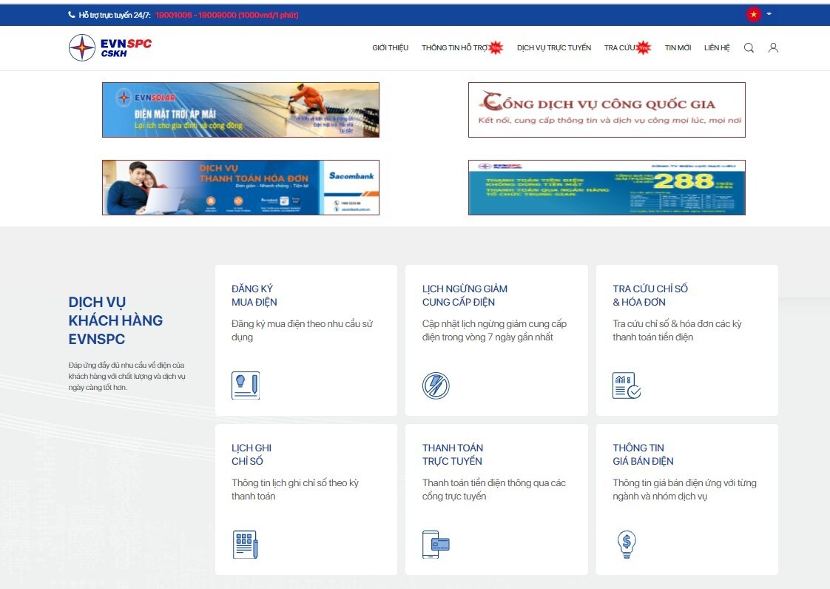Image resolution: width=830 pixels, height=589 pixels.
Task: Click the electricity price dollar bulb icon
Action: (626, 545)
